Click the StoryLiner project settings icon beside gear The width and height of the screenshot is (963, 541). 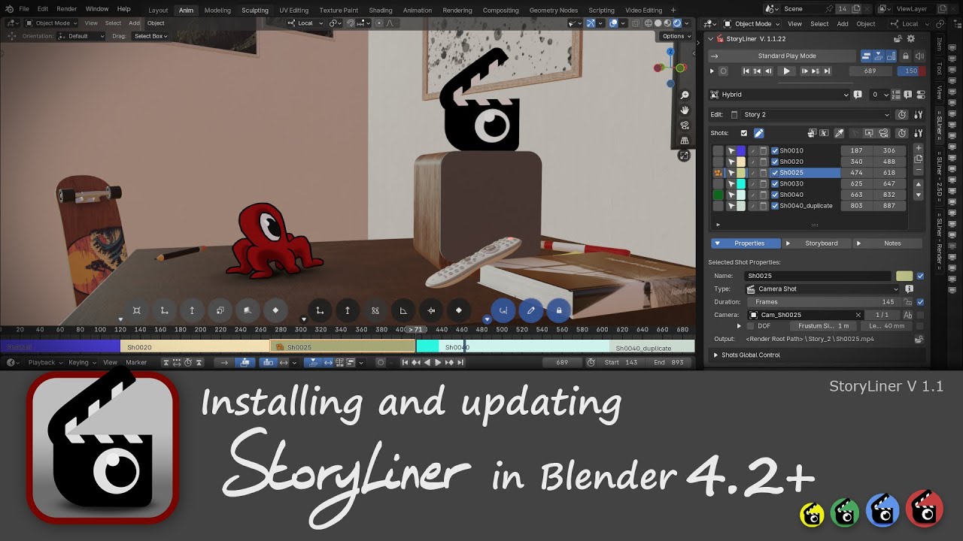tap(898, 39)
